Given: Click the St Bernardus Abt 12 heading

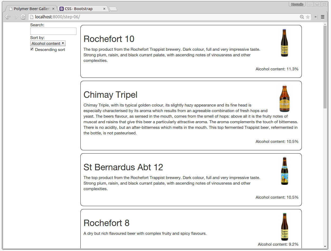Looking at the screenshot, I should coord(123,167).
